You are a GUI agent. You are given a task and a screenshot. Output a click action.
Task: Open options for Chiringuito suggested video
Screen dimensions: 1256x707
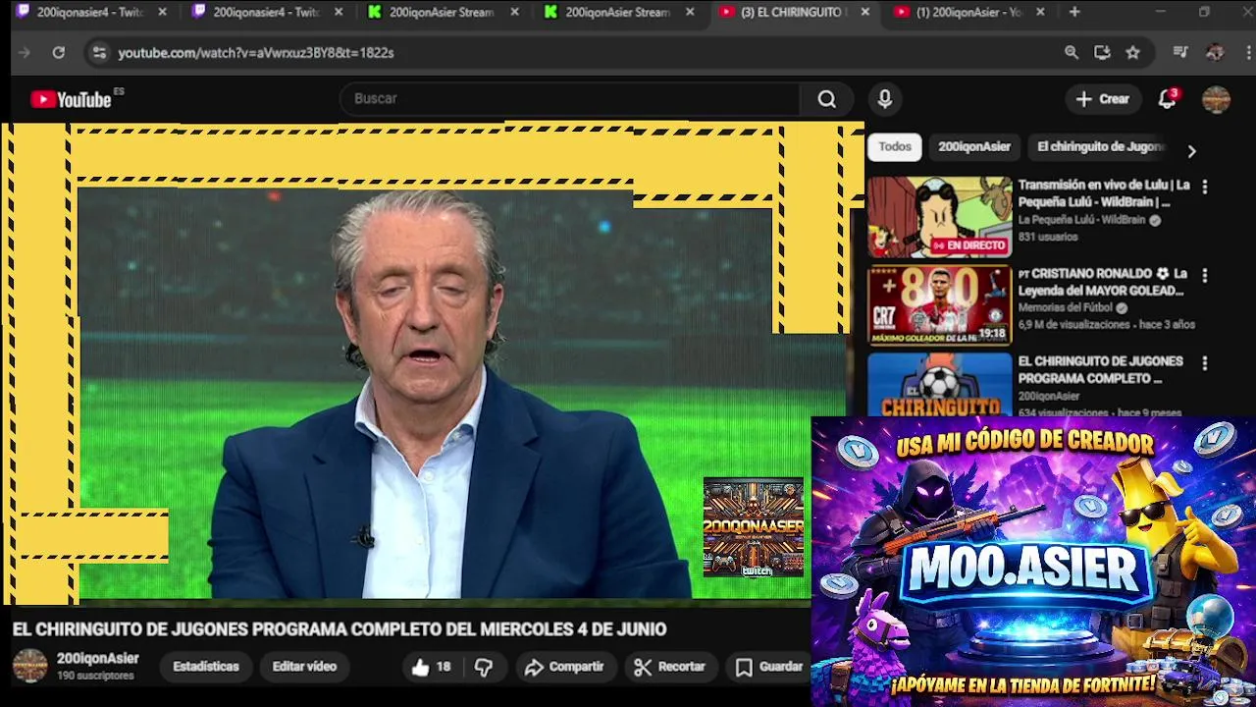click(1205, 363)
